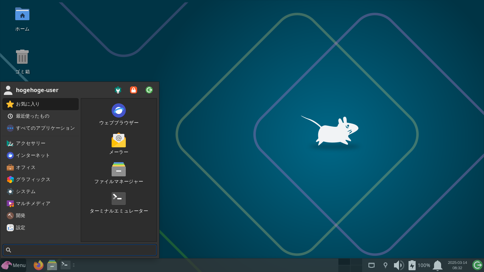Select the お気に入り favorites category
Screen dimensions: 484x272
tap(40, 104)
